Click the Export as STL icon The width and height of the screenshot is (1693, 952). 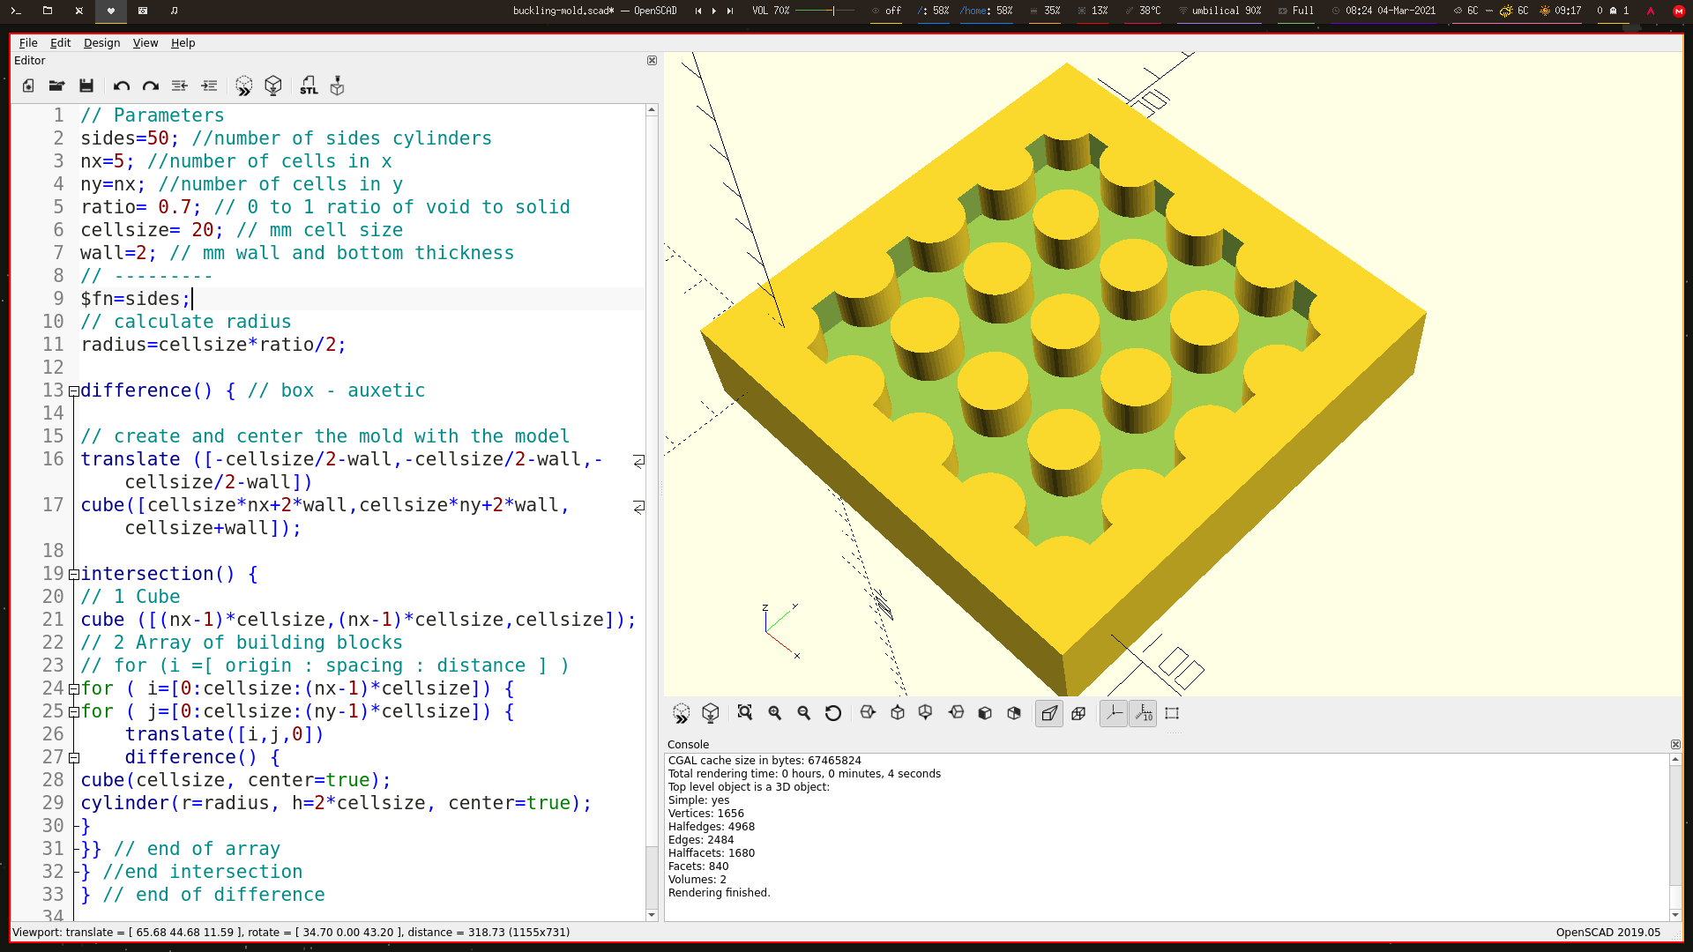tap(309, 86)
